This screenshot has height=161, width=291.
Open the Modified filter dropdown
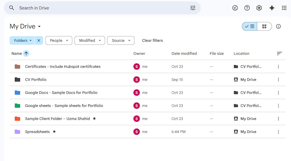89,40
